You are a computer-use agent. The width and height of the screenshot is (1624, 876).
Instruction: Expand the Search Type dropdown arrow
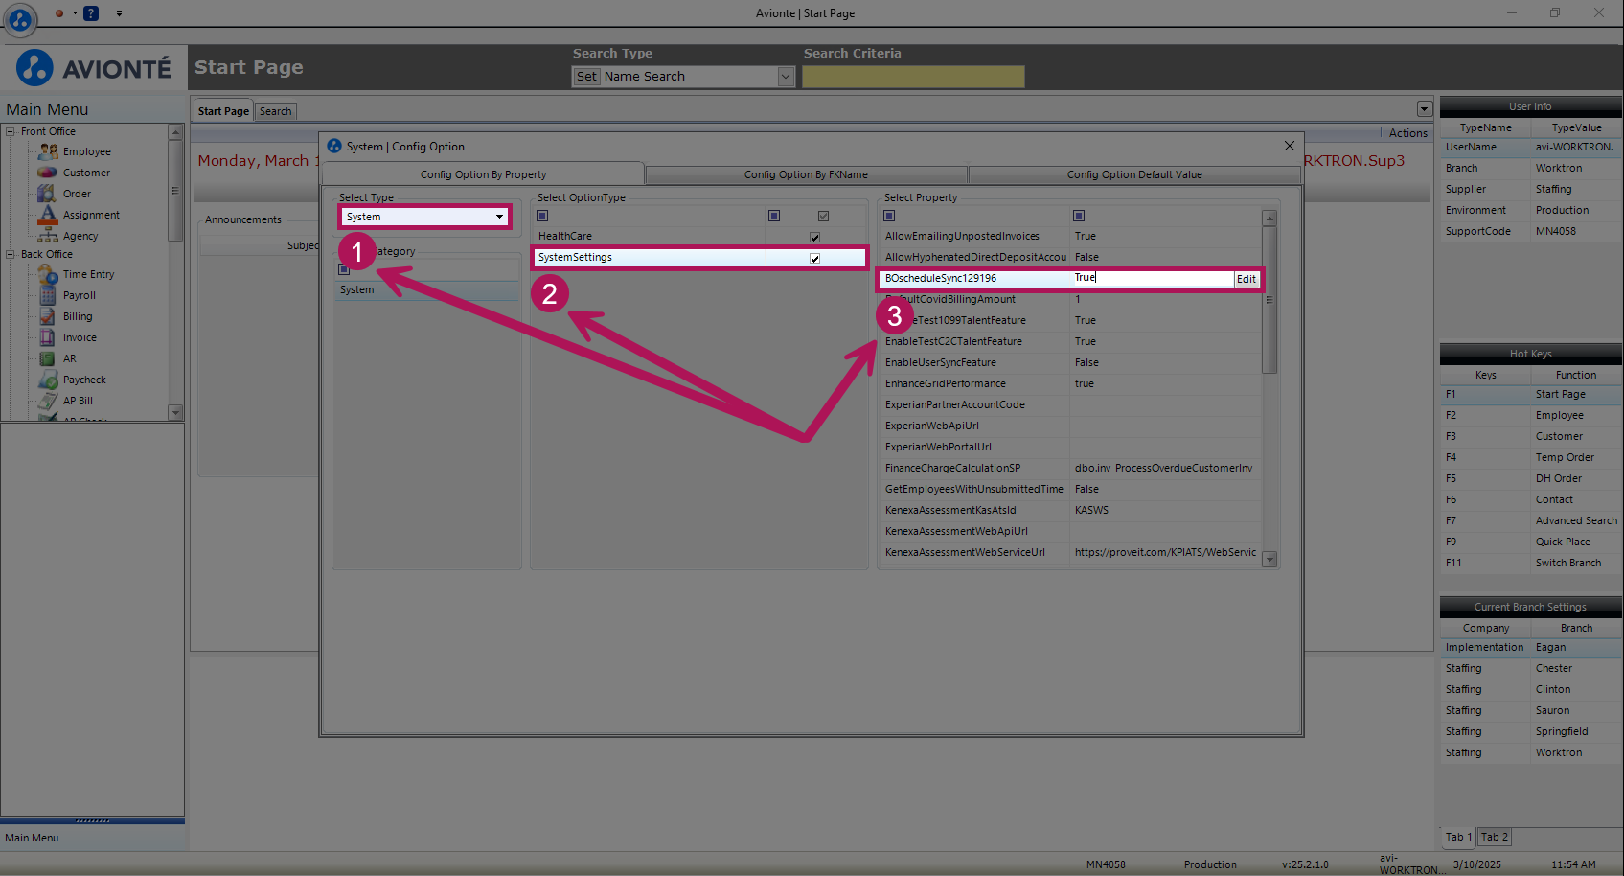pos(786,77)
